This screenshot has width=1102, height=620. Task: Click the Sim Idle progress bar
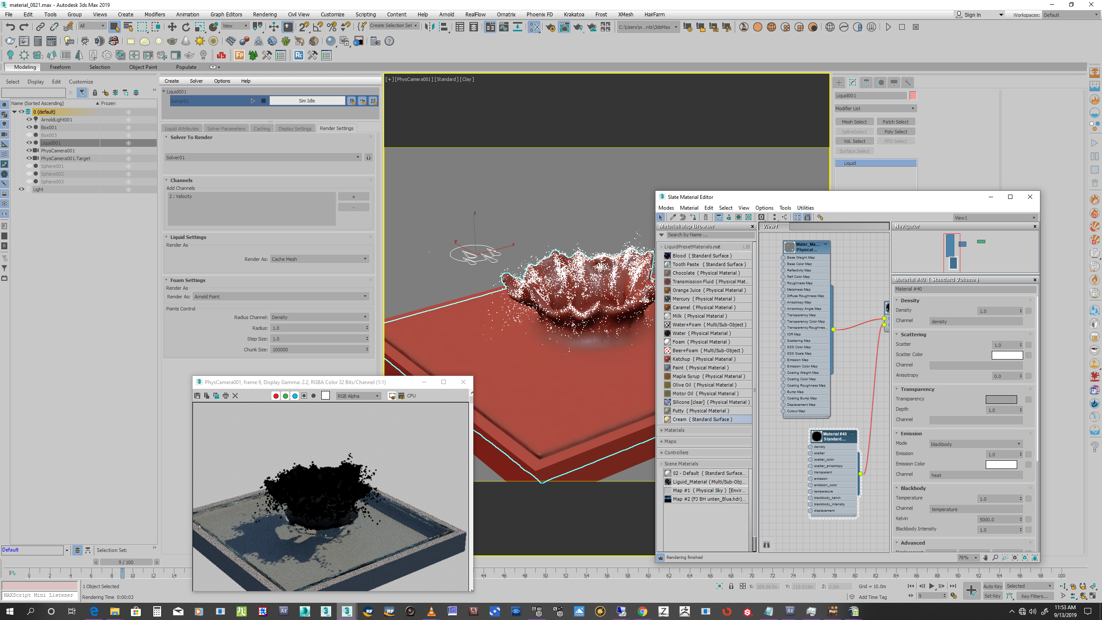click(307, 100)
